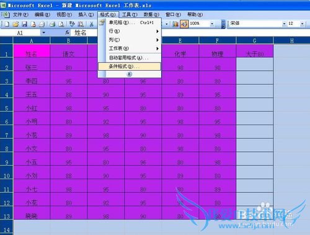Click the Print icon in toolbar
The height and width of the screenshot is (235, 310).
pos(53,24)
